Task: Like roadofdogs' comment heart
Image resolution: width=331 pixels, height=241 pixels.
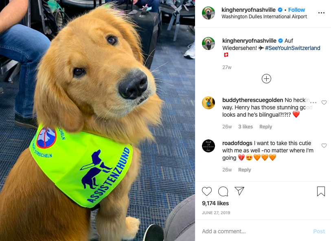Action: point(324,145)
